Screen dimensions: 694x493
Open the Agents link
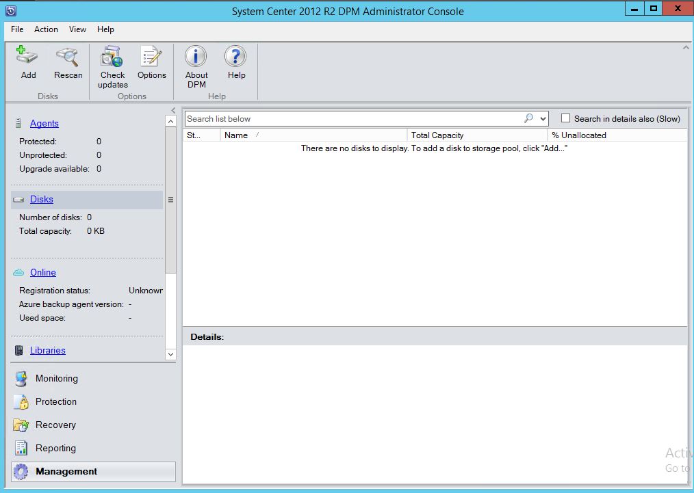pyautogui.click(x=44, y=123)
